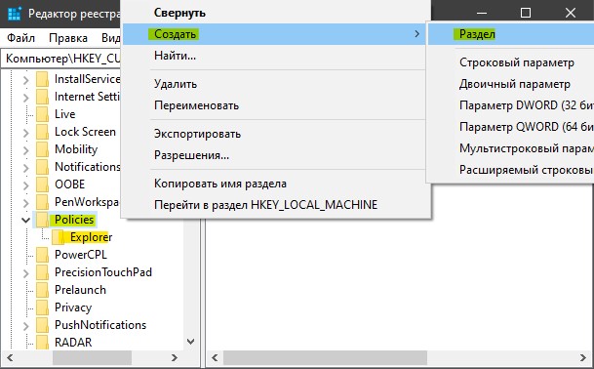This screenshot has width=594, height=369.
Task: Click the Lock Screen folder icon
Action: [x=43, y=132]
